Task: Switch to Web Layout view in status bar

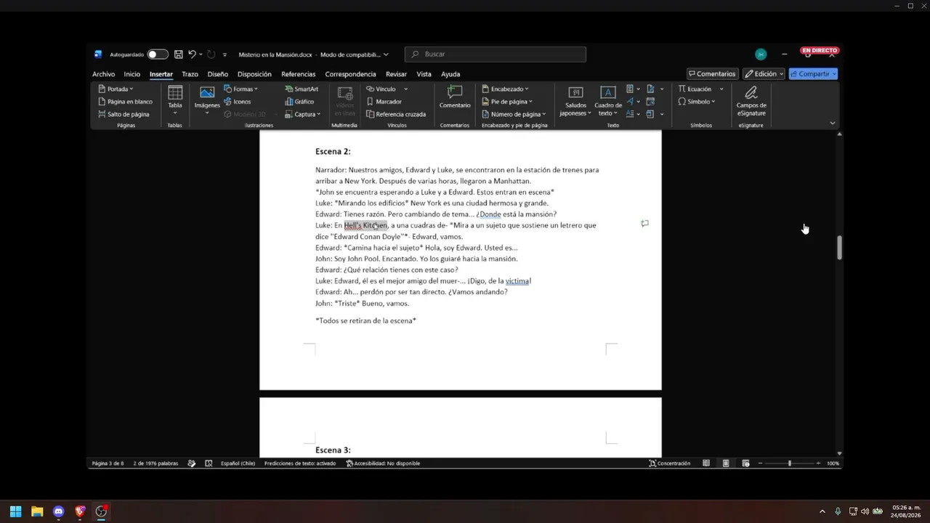Action: tap(745, 463)
